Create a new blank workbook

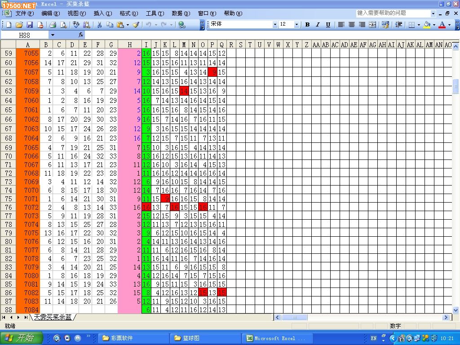pyautogui.click(x=9, y=25)
